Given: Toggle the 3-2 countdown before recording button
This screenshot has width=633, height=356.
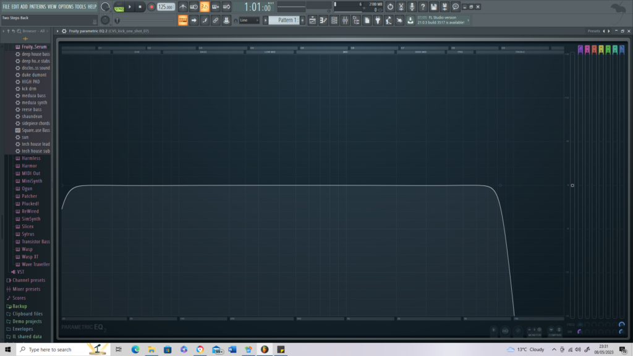Looking at the screenshot, I should point(205,6).
